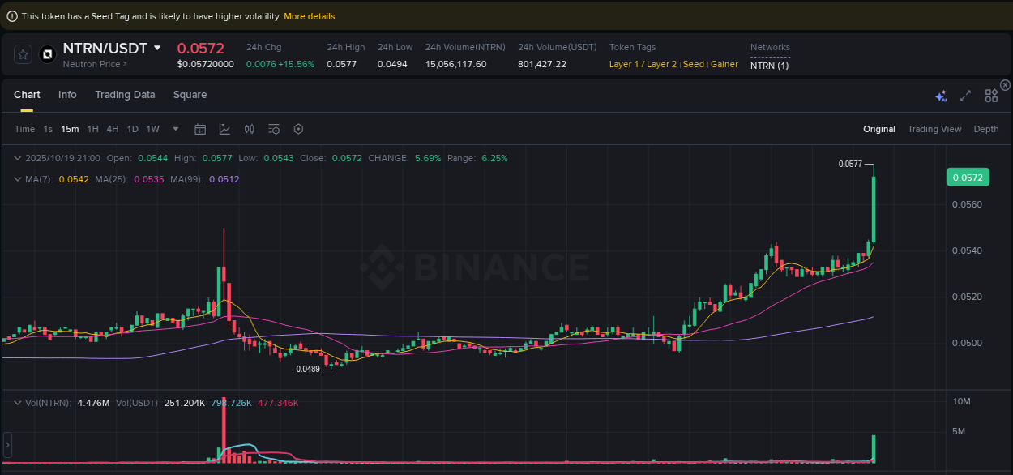The height and width of the screenshot is (475, 1013).
Task: Open the chart display settings list
Action: point(273,129)
